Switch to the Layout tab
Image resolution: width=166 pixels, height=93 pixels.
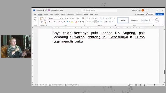63,14
